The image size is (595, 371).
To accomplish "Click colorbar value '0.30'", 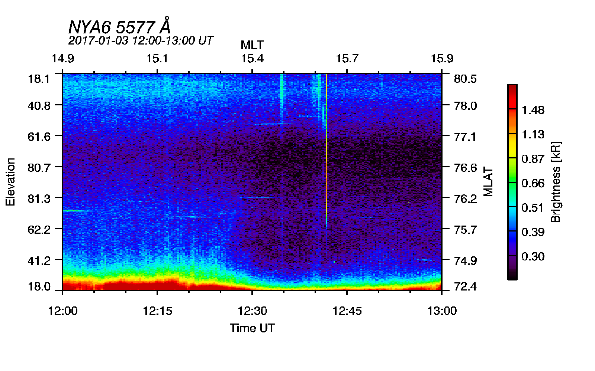I will (x=533, y=256).
